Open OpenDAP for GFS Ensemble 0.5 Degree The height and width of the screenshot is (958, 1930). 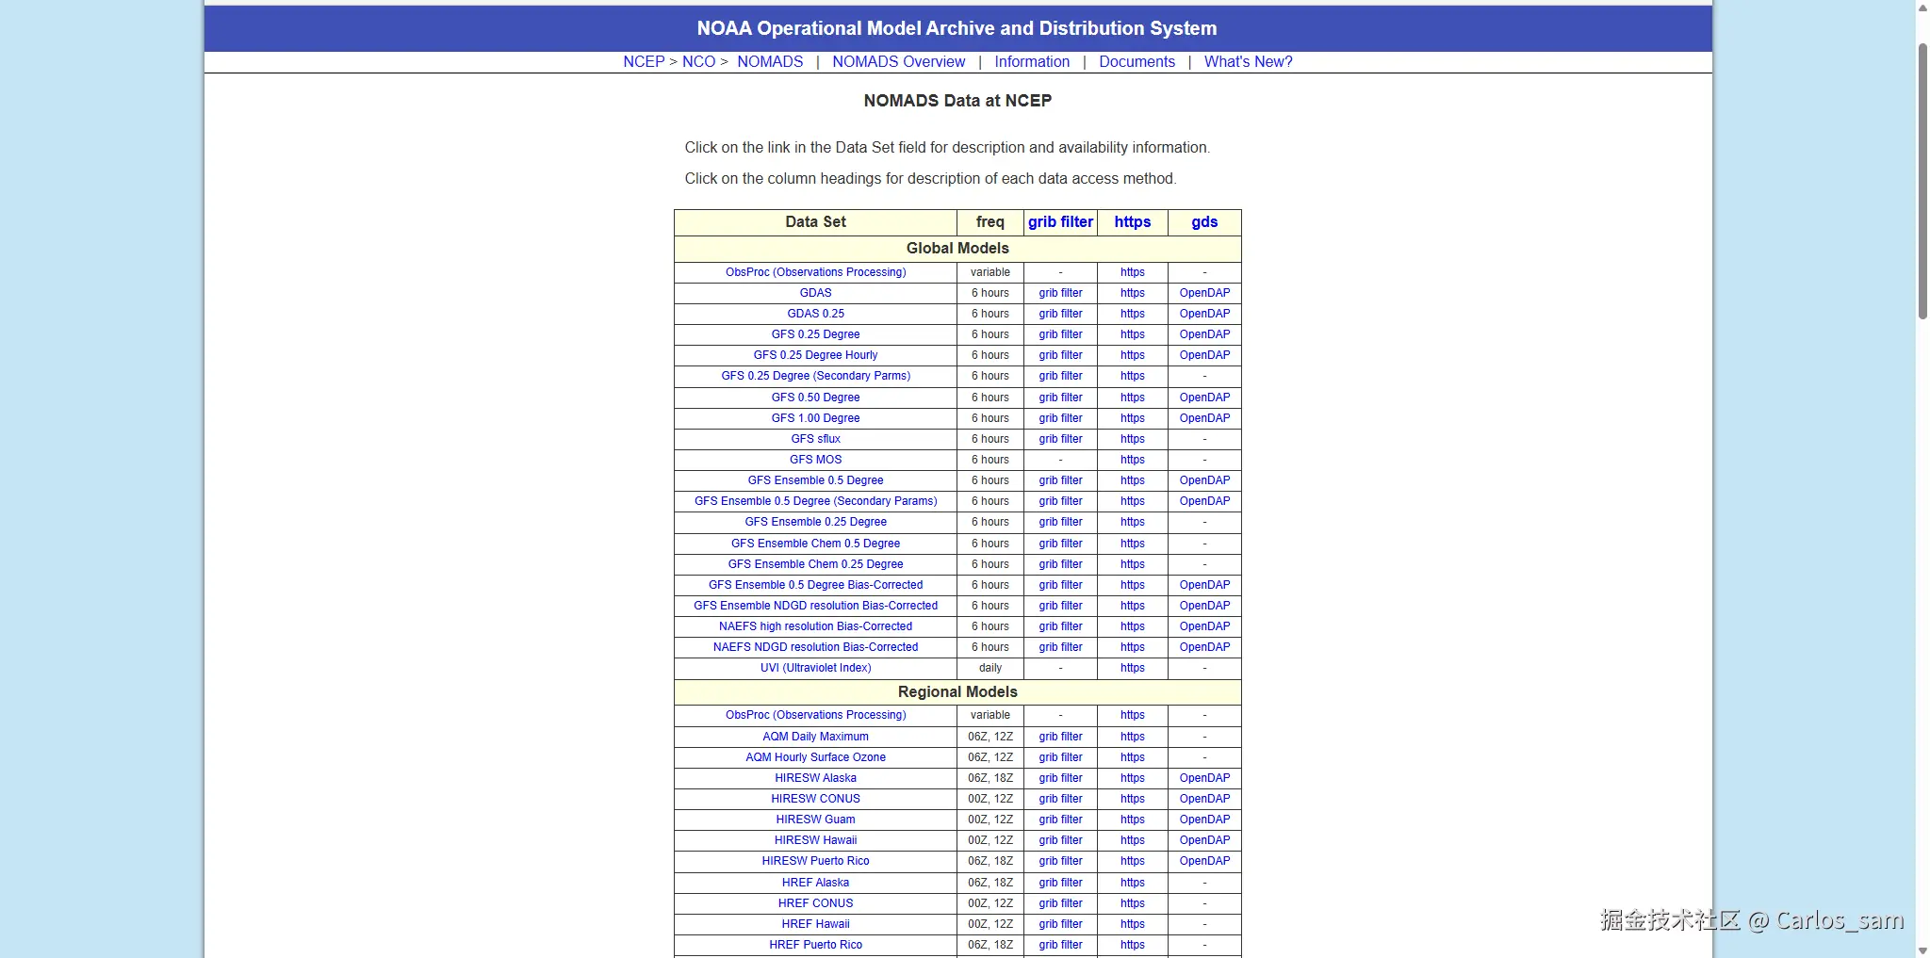(1204, 480)
